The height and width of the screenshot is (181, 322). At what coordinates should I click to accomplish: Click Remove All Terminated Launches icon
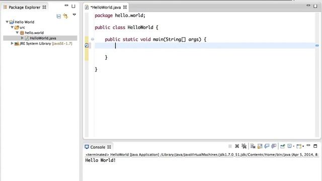(x=244, y=146)
